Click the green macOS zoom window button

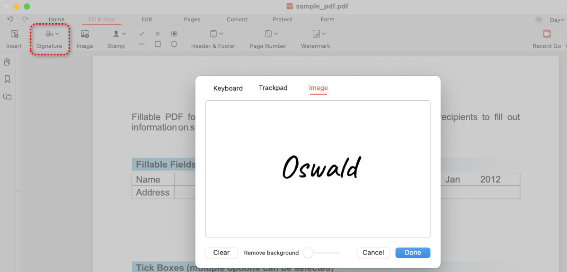(27, 7)
